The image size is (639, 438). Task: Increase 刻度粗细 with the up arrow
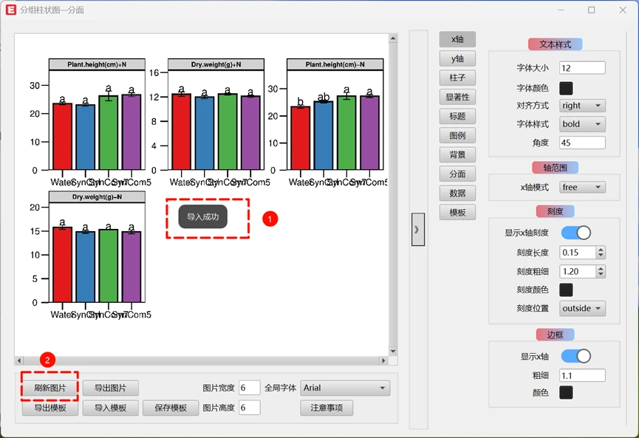[601, 268]
